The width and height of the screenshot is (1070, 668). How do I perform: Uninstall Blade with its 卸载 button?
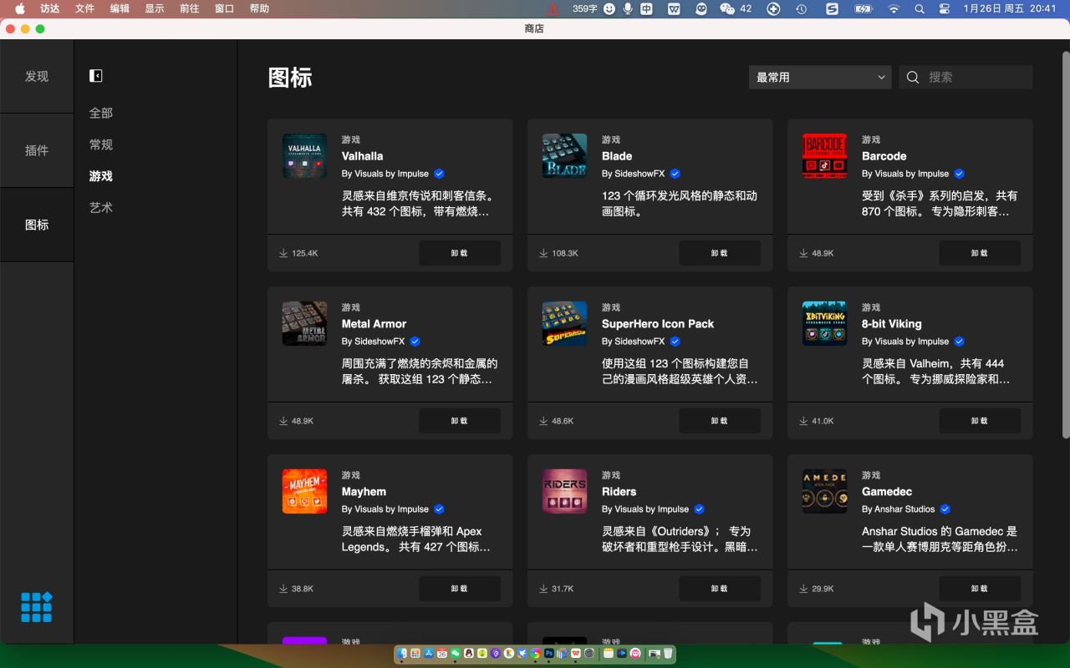pos(720,253)
